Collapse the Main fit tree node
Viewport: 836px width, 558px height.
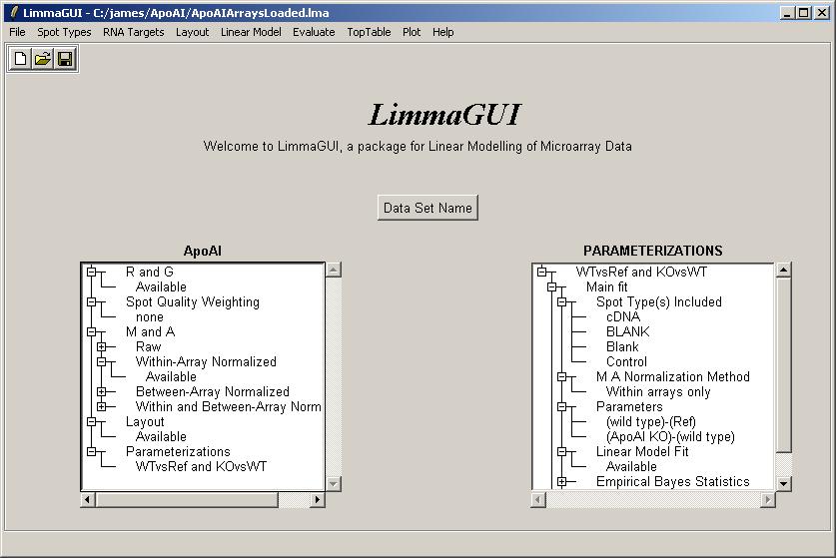pos(552,287)
